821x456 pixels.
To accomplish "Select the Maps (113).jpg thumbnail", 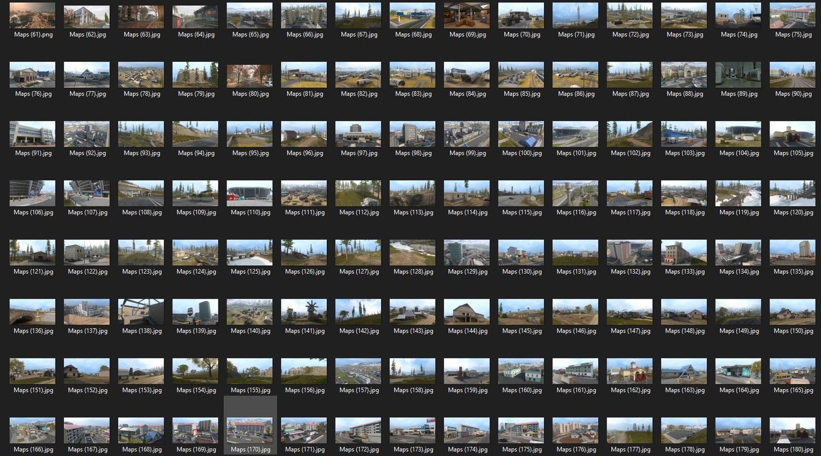I will [x=413, y=194].
